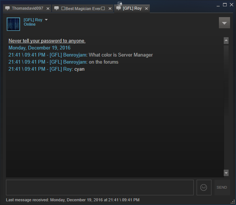Click the chat scrollbar down arrow
Image resolution: width=236 pixels, height=205 pixels.
click(x=226, y=173)
